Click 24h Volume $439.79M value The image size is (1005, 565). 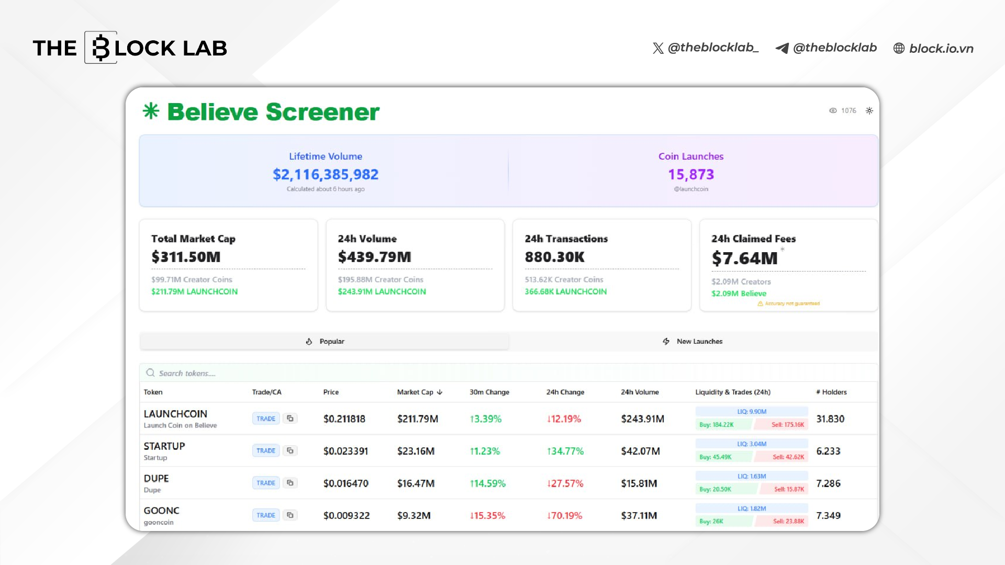point(374,257)
